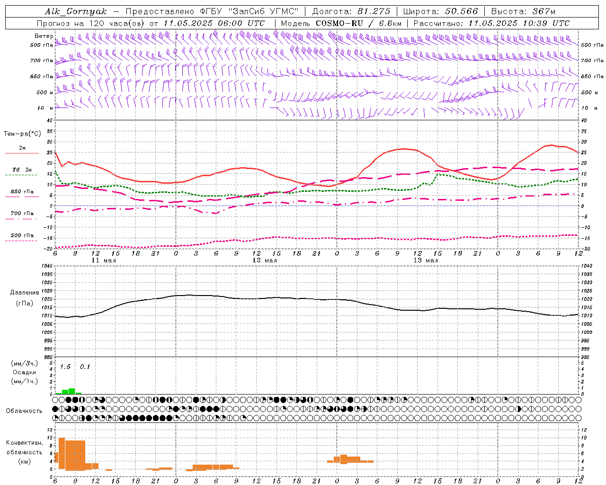The width and height of the screenshot is (606, 485).
Task: Click the 12 мая date label
Action: [x=265, y=260]
